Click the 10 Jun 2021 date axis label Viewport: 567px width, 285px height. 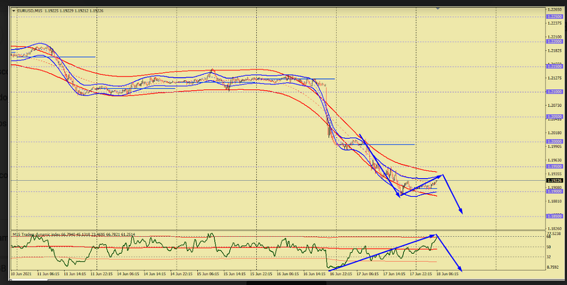21,274
